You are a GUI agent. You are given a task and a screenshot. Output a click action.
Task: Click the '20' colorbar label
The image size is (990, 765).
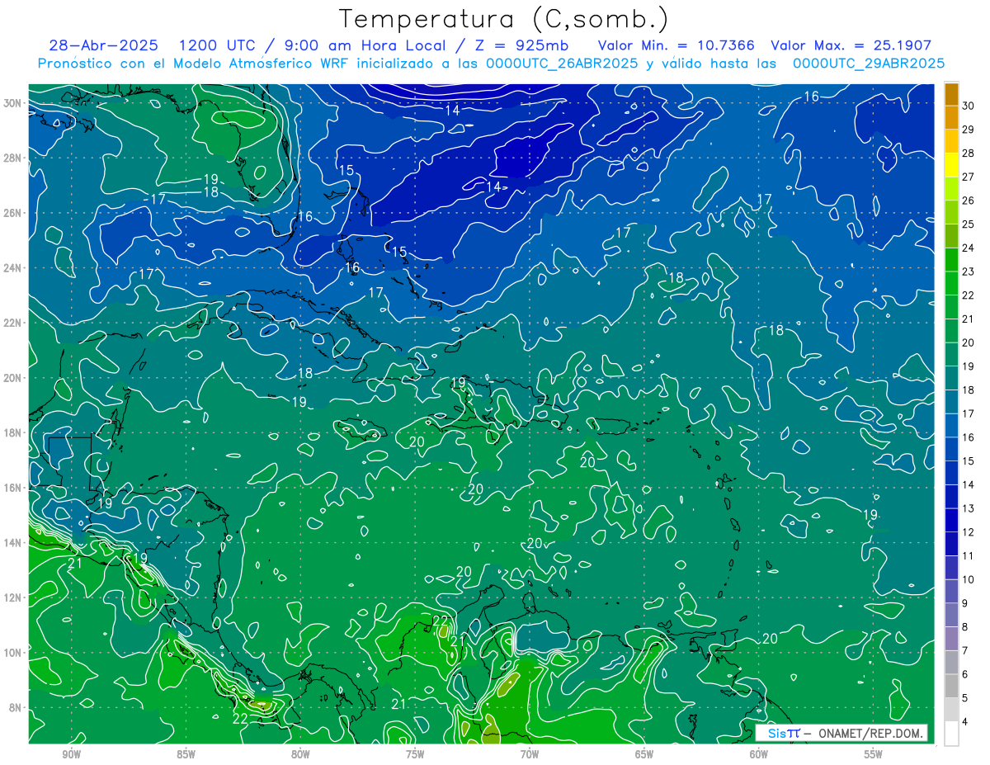[969, 342]
